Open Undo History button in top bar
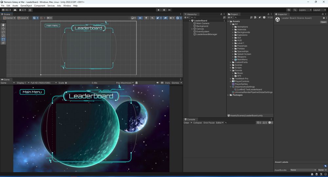The width and height of the screenshot is (328, 177). click(289, 10)
